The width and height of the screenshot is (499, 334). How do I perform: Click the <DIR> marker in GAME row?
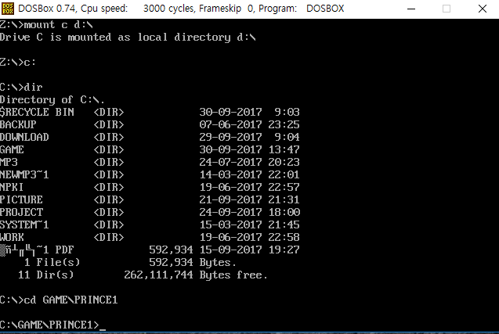point(109,149)
